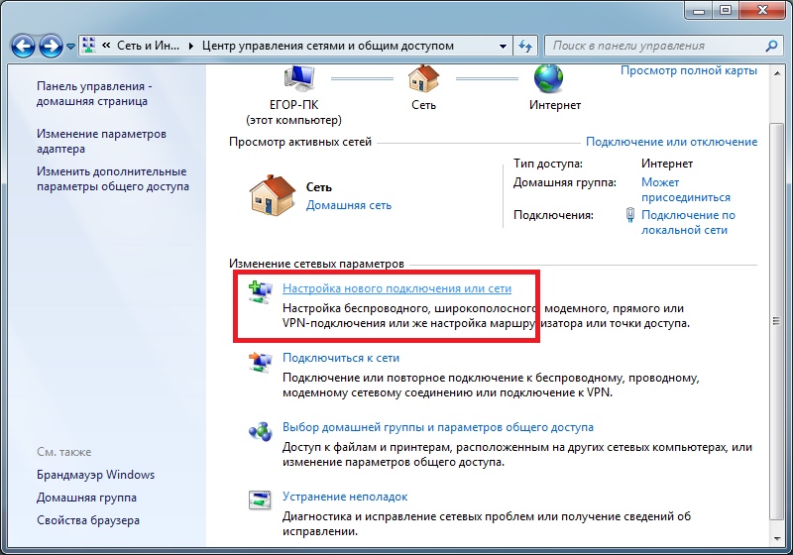793x555 pixels.
Task: Click the Forward navigation arrow button
Action: pos(51,46)
